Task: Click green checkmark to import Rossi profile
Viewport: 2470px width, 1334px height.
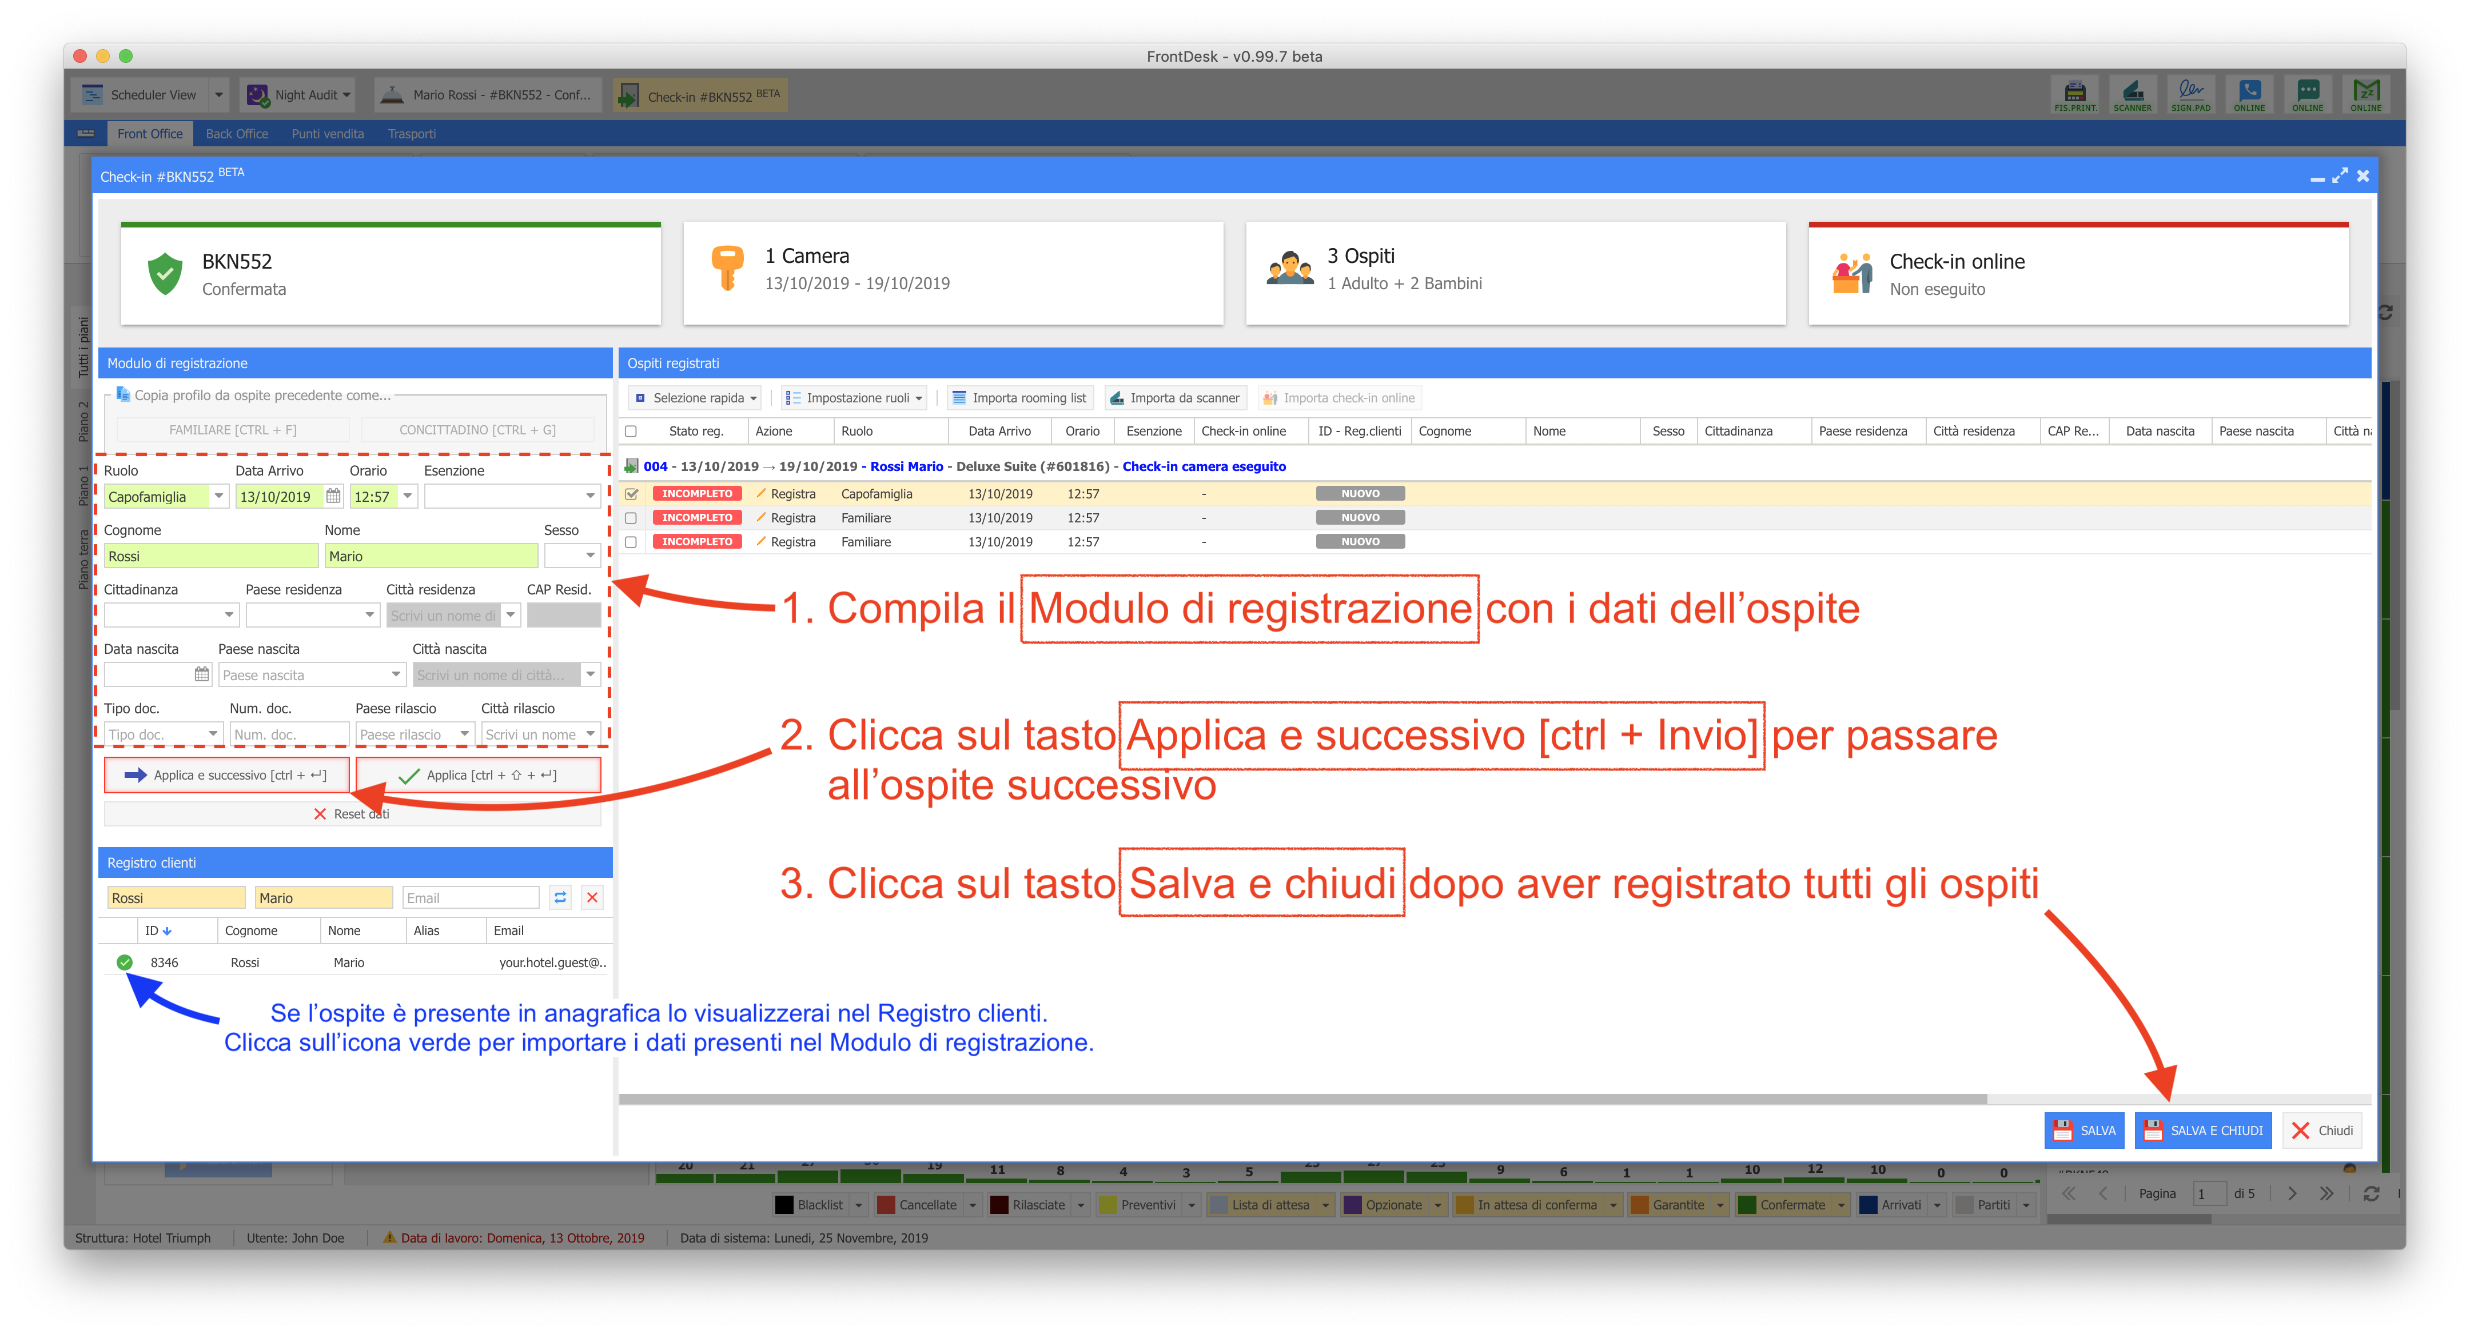Action: tap(125, 962)
